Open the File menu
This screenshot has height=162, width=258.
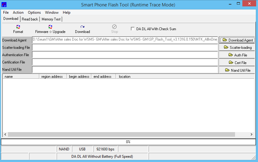click(6, 13)
